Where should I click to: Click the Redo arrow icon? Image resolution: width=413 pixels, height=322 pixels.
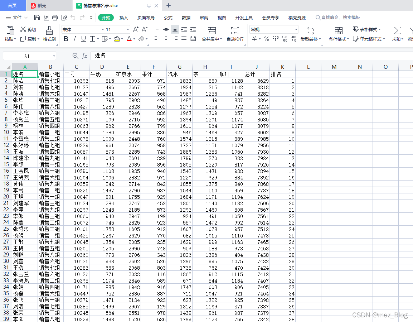[x=82, y=18]
